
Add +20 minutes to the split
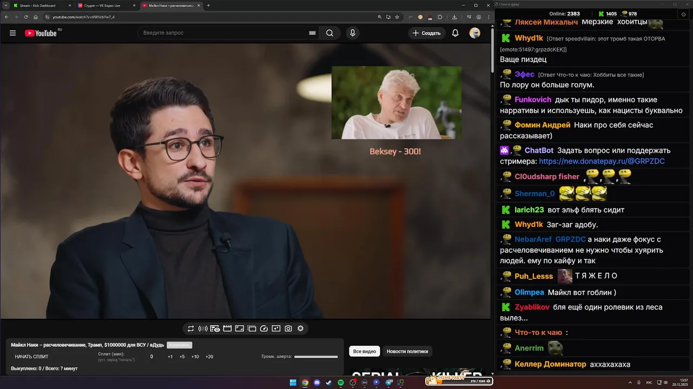tap(210, 357)
